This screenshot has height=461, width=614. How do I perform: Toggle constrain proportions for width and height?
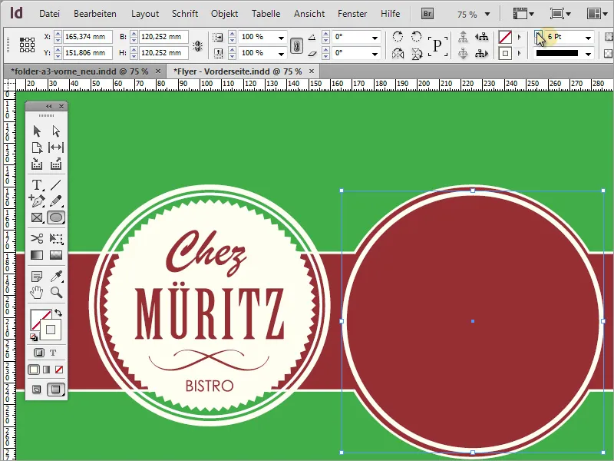click(197, 45)
